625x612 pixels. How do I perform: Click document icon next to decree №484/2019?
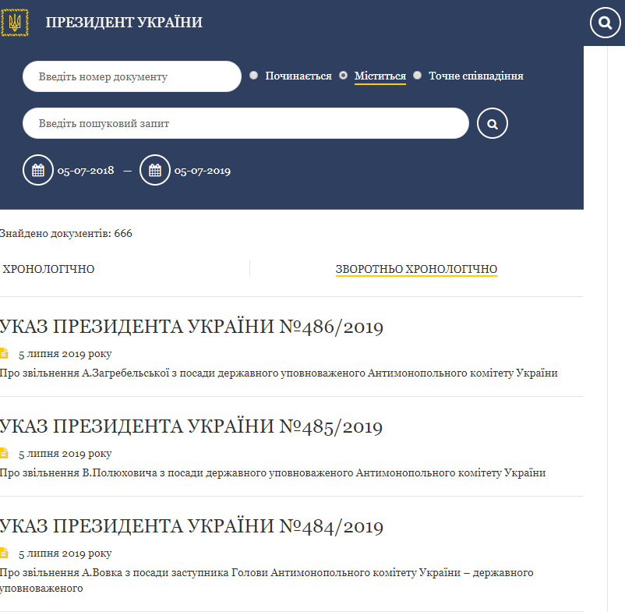(4, 553)
